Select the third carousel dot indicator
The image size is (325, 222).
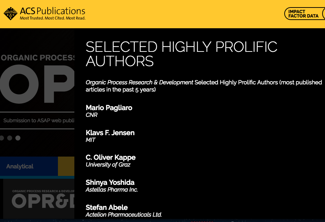tap(18, 138)
